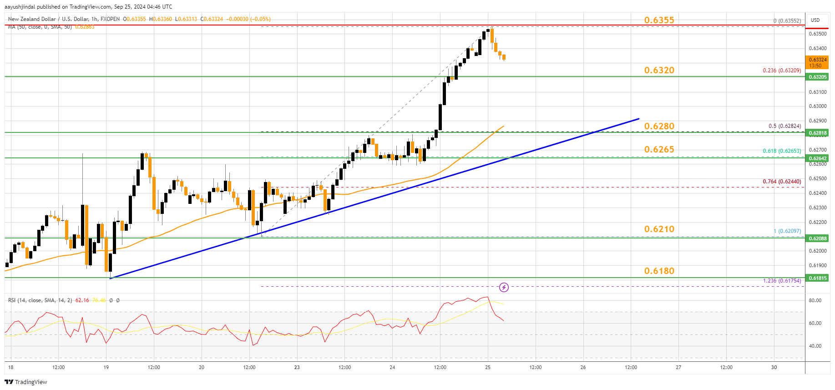The width and height of the screenshot is (835, 390).
Task: Click the 1.236 (0.61754) Fibonacci label
Action: pyautogui.click(x=782, y=281)
